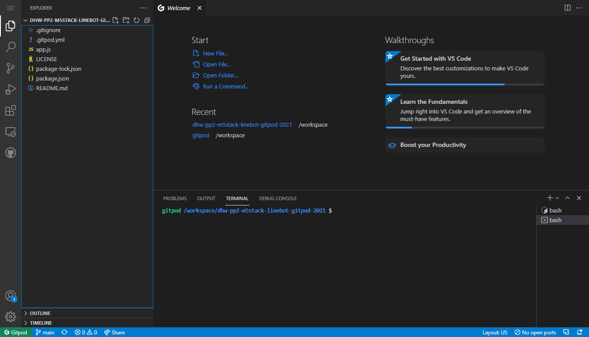Switch to the Output panel tab
This screenshot has height=337, width=589.
point(206,198)
